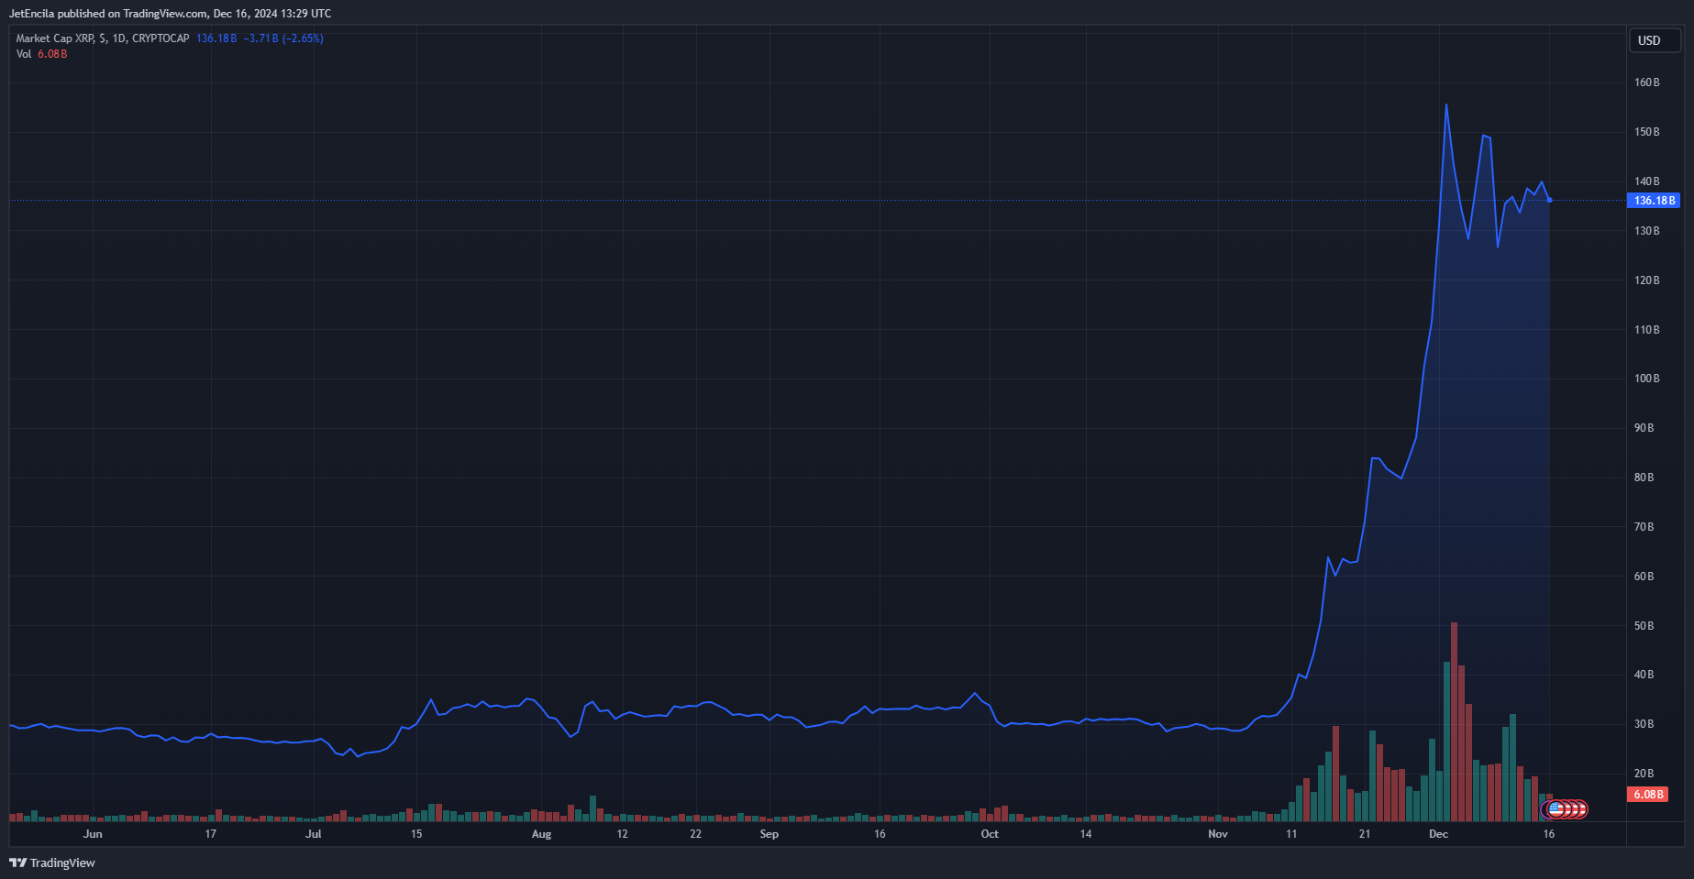Click the US flag event marker icon
1694x879 pixels.
(x=1556, y=809)
